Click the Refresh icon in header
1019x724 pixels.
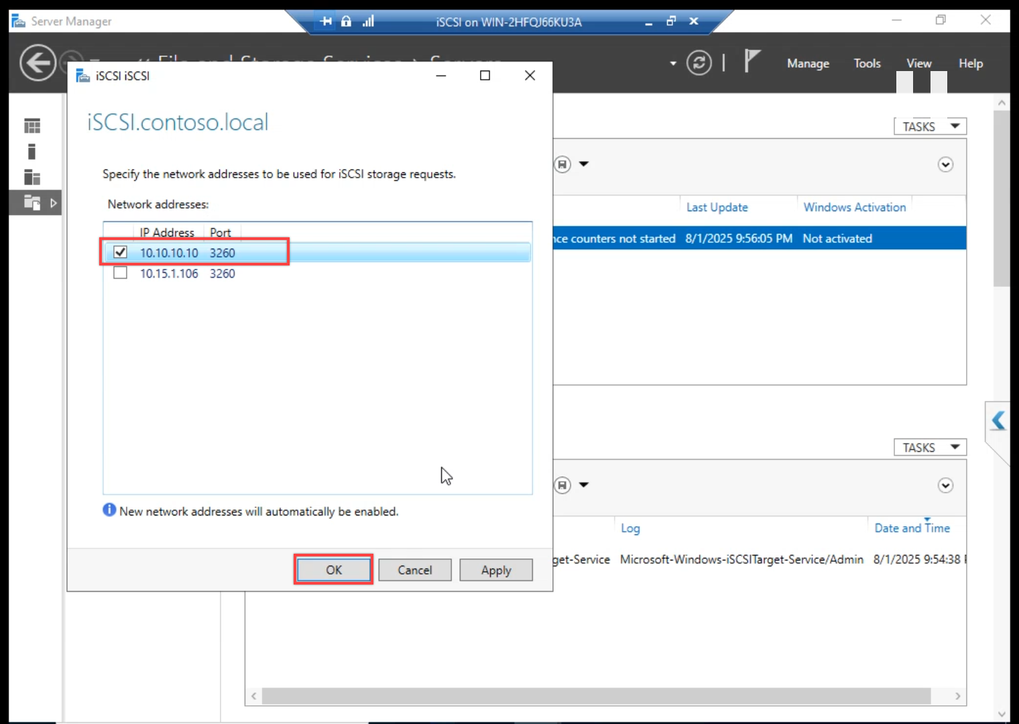tap(699, 63)
